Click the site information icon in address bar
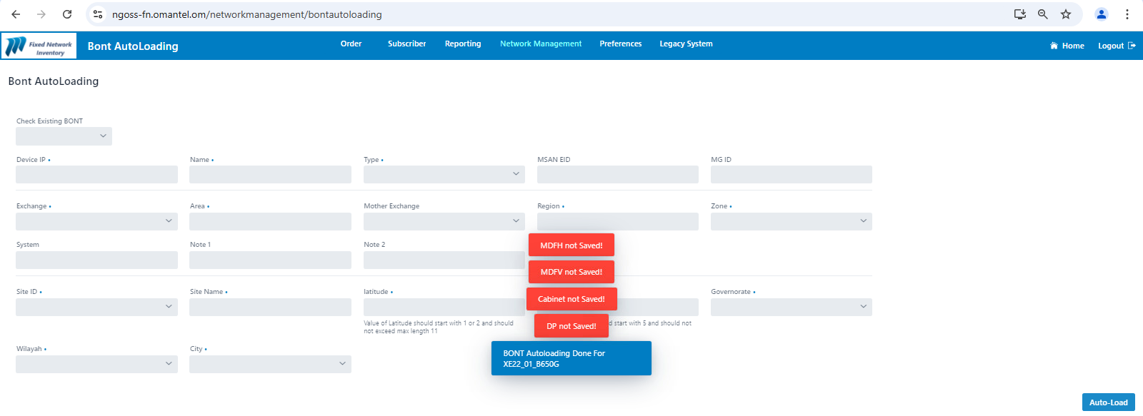This screenshot has height=416, width=1143. [99, 14]
